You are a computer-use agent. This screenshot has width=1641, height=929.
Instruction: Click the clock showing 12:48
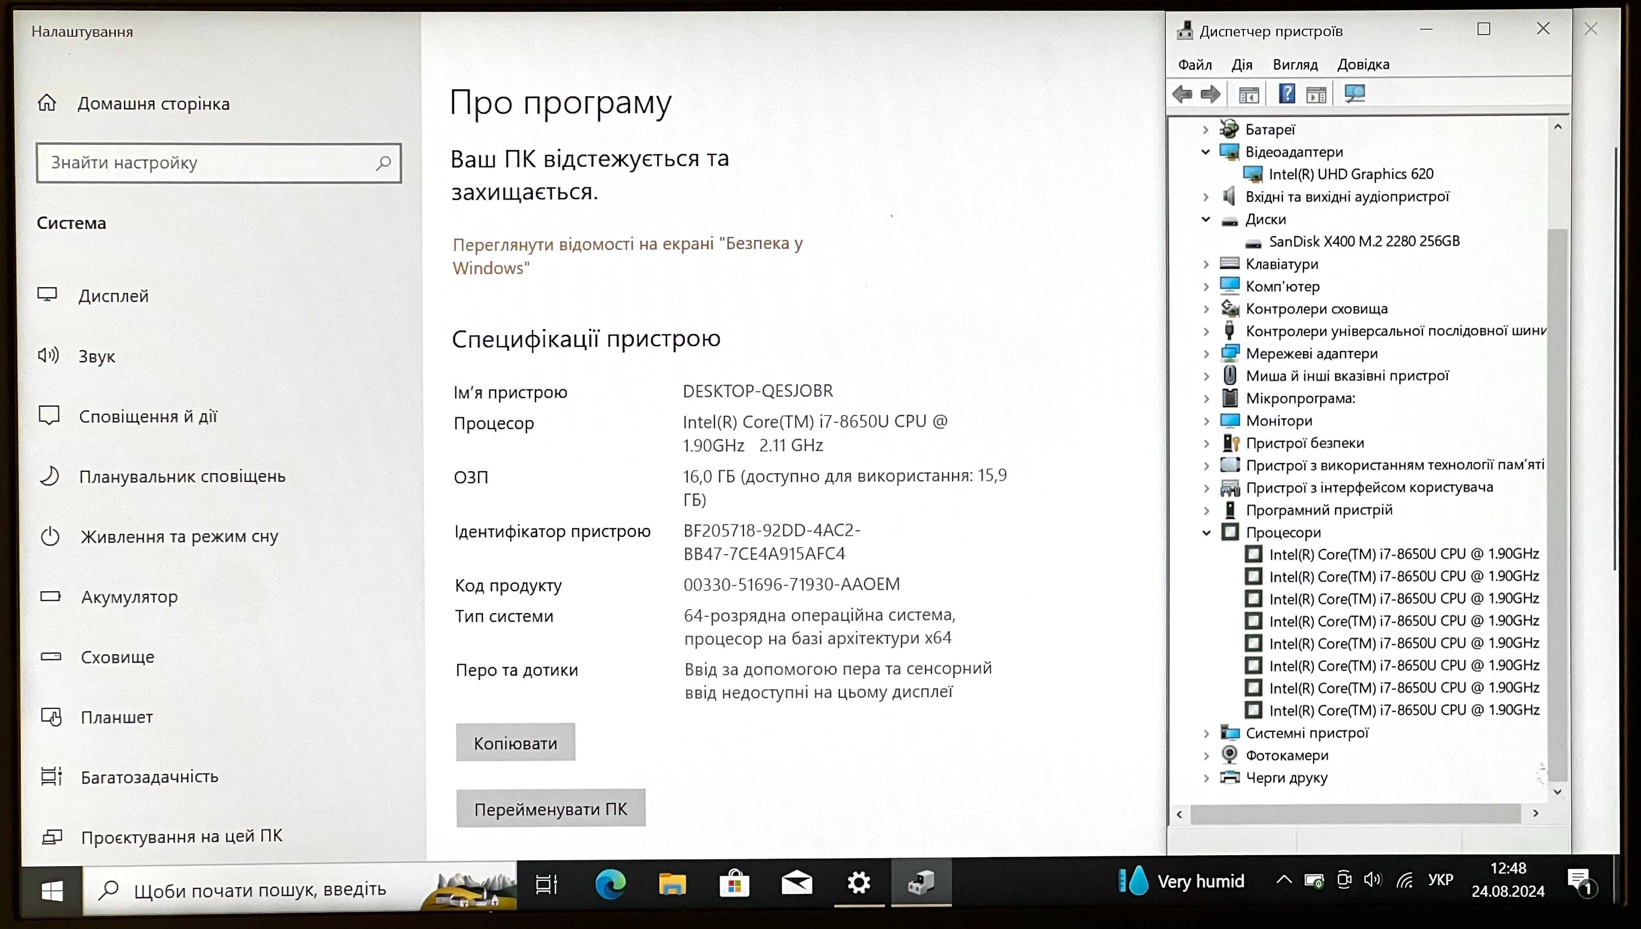pyautogui.click(x=1508, y=868)
